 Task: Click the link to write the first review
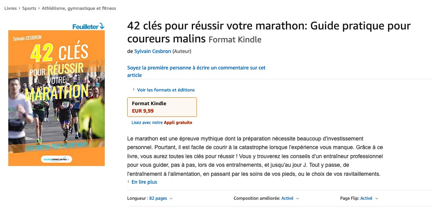(196, 71)
